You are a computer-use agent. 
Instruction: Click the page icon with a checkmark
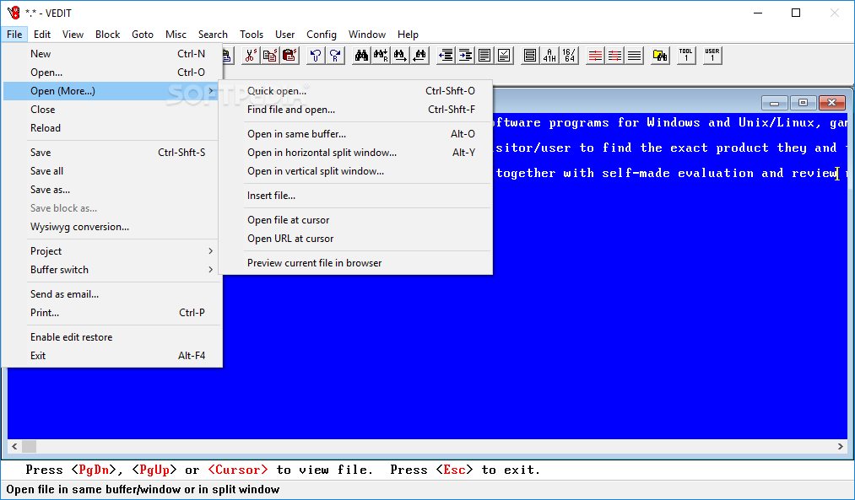point(505,55)
